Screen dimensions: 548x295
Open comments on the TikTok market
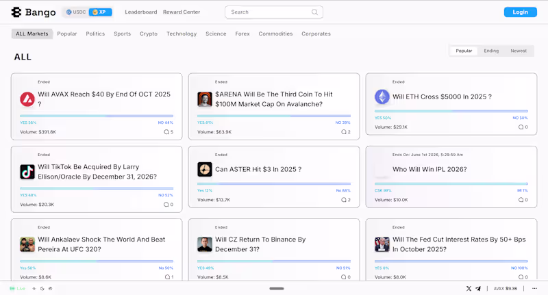[169, 205]
